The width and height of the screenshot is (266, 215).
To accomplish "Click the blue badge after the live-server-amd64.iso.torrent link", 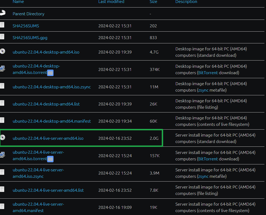I will [x=50, y=159].
